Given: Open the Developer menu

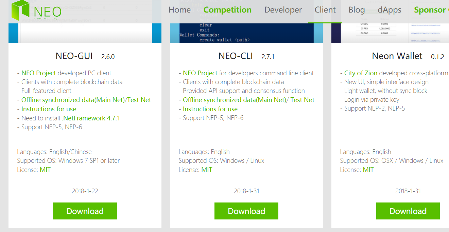Looking at the screenshot, I should [x=283, y=10].
